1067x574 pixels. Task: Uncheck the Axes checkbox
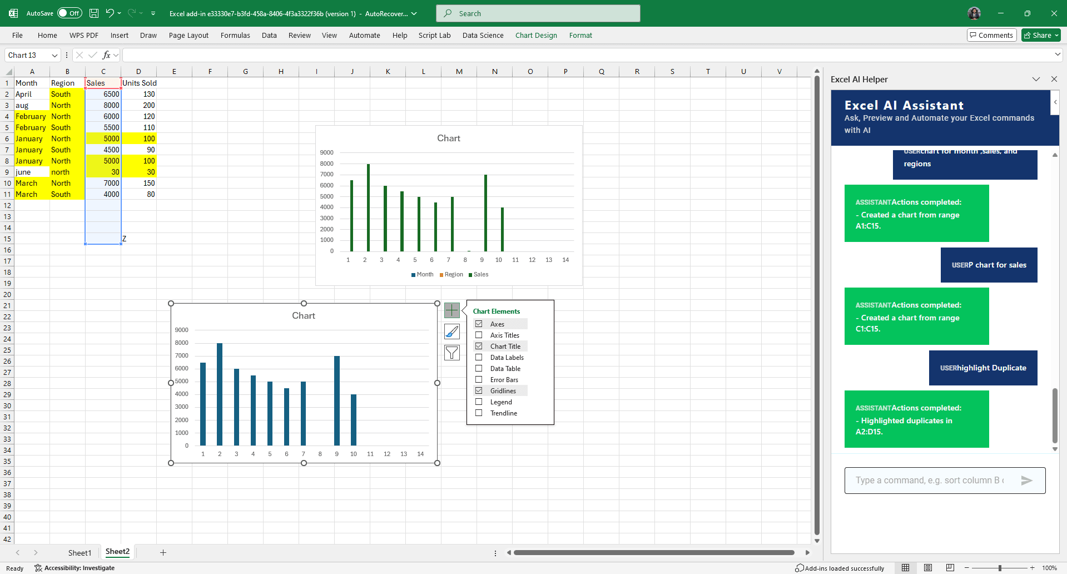(x=479, y=324)
